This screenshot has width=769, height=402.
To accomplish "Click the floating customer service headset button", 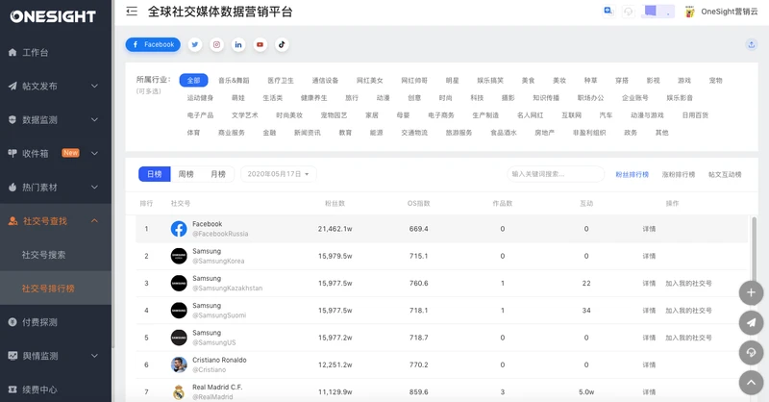I will (x=751, y=352).
